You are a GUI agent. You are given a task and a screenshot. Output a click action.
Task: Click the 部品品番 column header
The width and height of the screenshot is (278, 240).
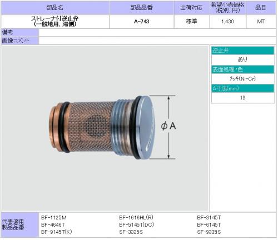coord(141,8)
